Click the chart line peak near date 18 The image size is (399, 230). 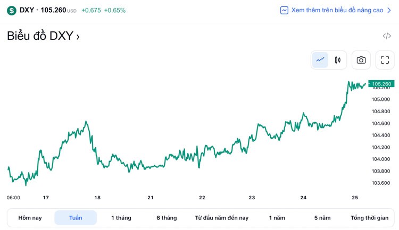click(x=86, y=122)
